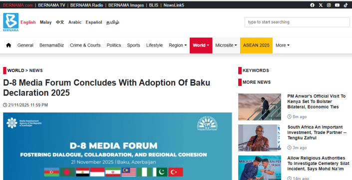Image resolution: width=352 pixels, height=180 pixels.
Task: Open BERNAMA Images link
Action: (126, 5)
